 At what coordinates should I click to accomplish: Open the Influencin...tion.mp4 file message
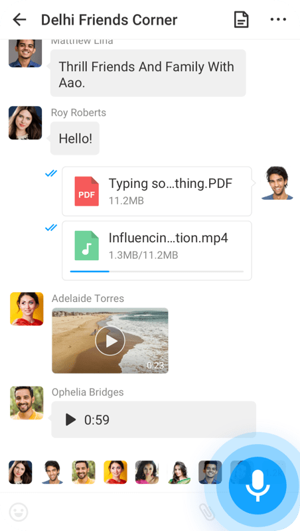tap(157, 251)
